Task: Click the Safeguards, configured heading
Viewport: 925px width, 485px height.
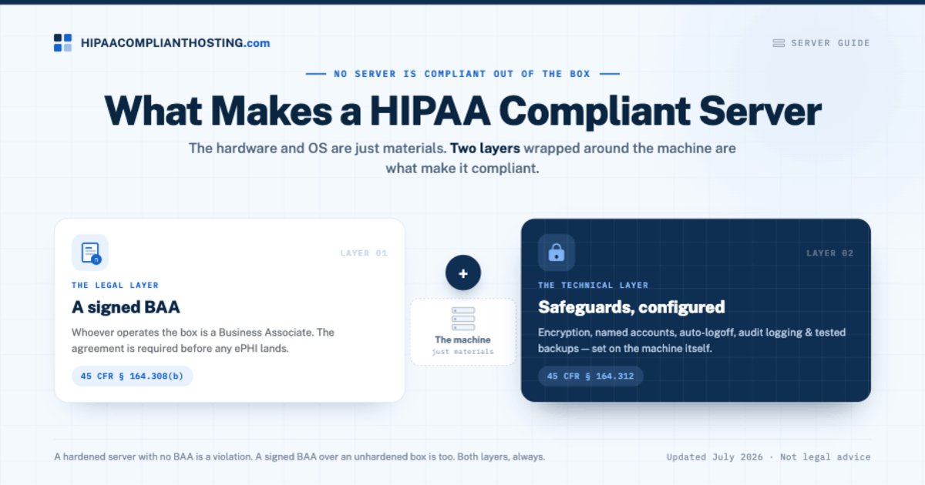Action: point(631,307)
